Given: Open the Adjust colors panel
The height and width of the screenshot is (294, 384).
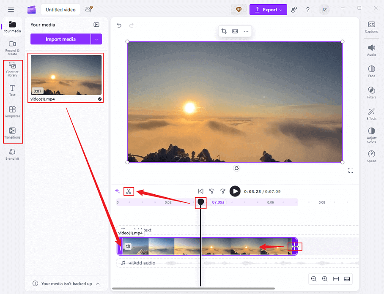Looking at the screenshot, I should pos(371,135).
